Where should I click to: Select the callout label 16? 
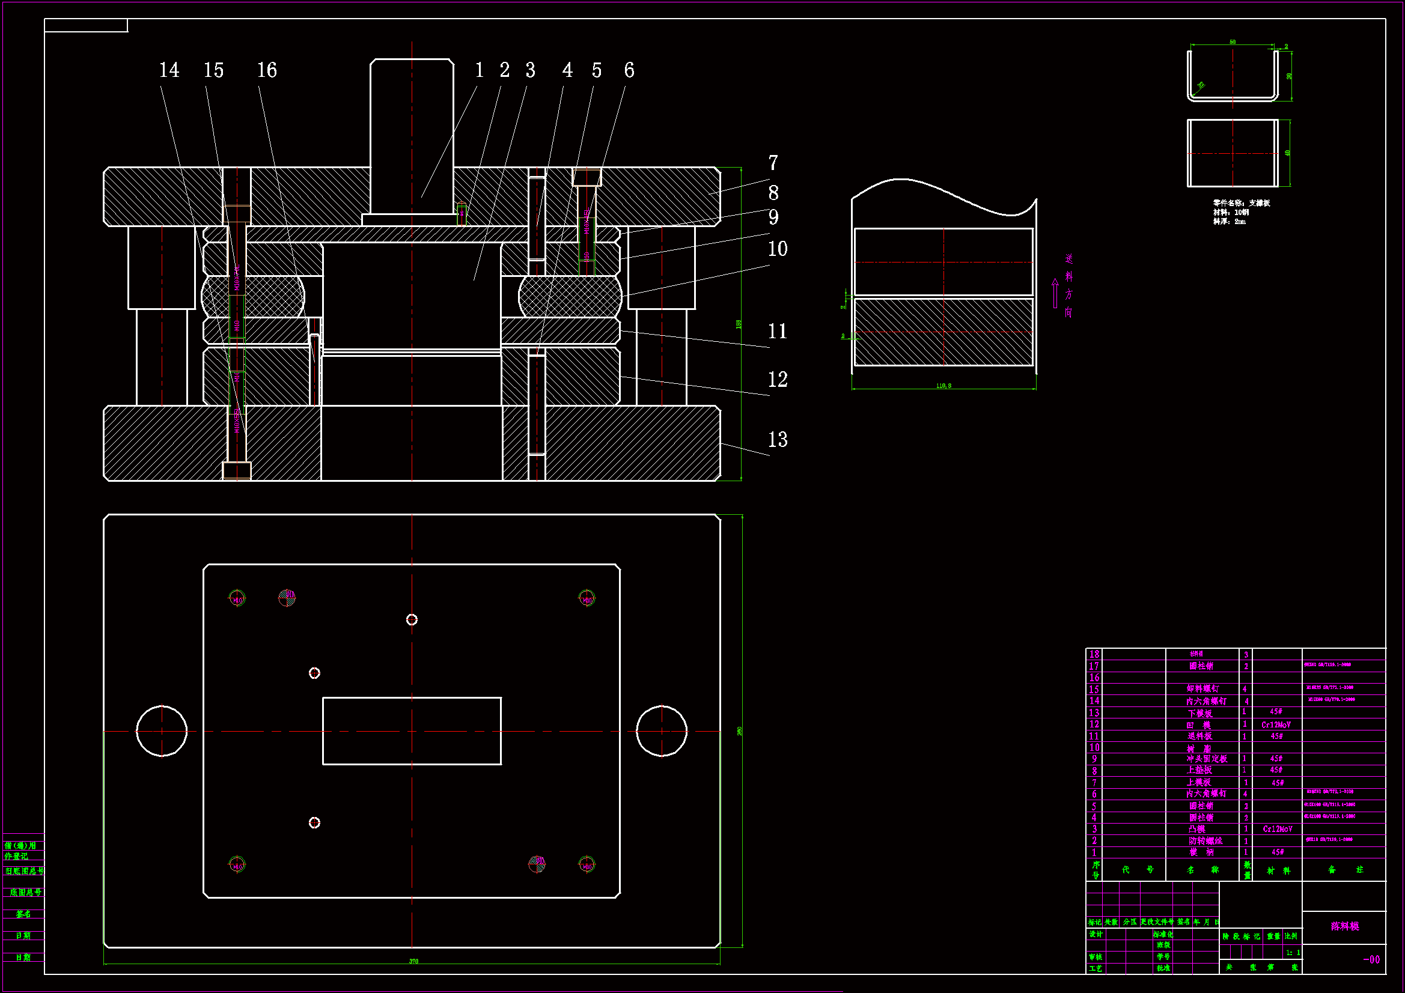click(x=267, y=70)
